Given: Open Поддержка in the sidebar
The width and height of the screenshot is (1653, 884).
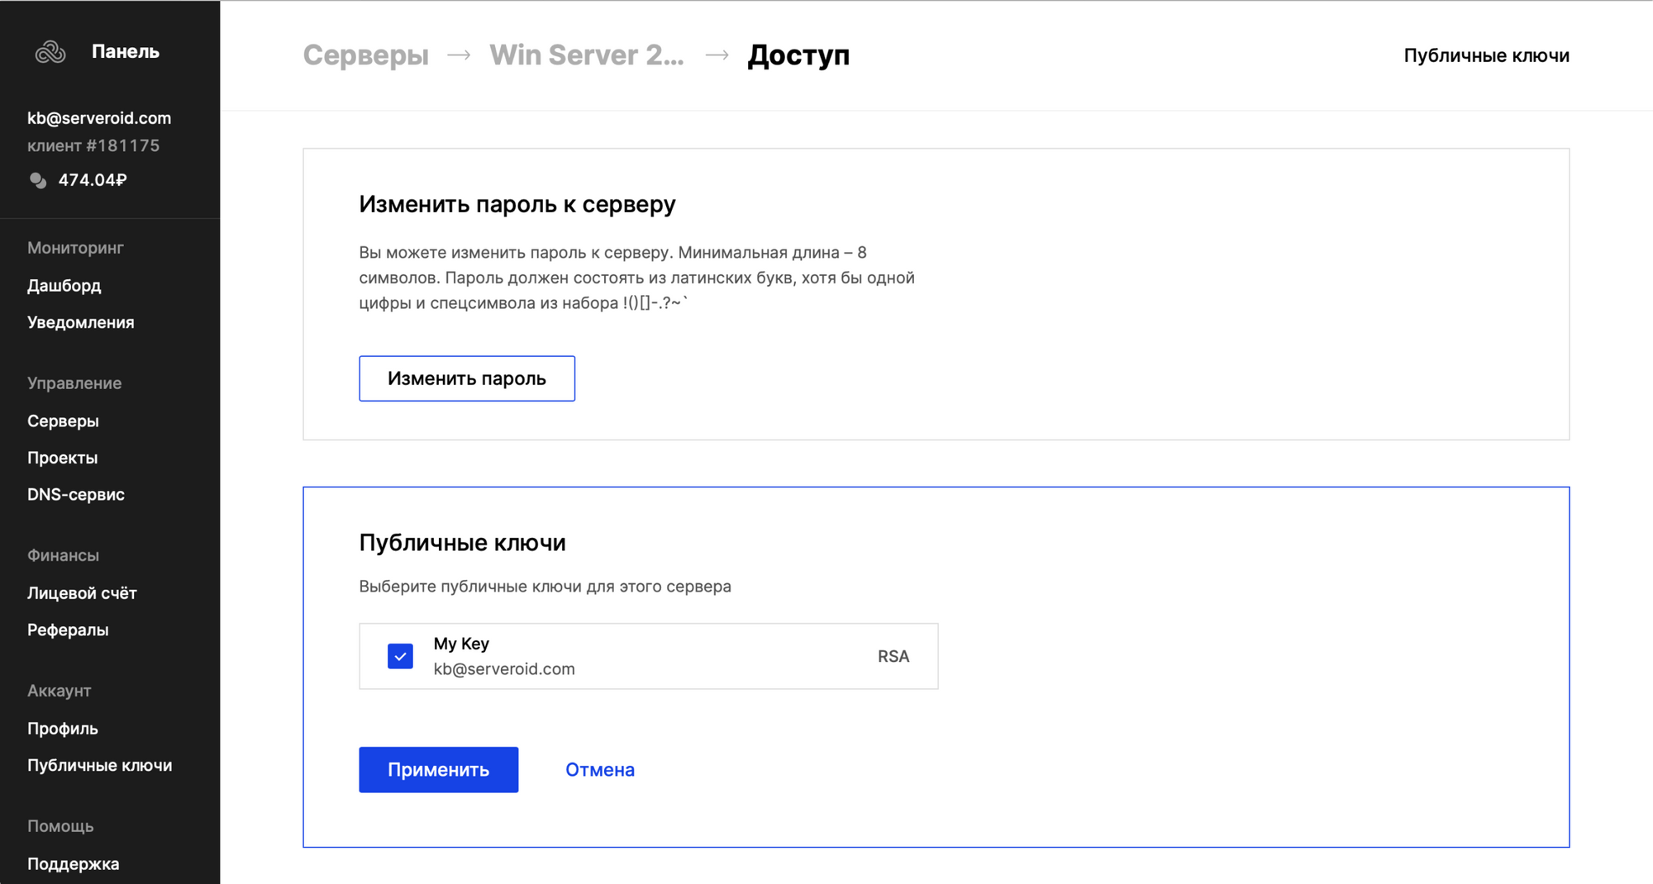Looking at the screenshot, I should pyautogui.click(x=74, y=864).
